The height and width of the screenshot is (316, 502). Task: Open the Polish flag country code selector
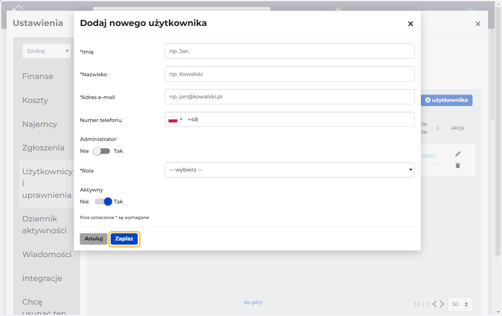(x=175, y=120)
